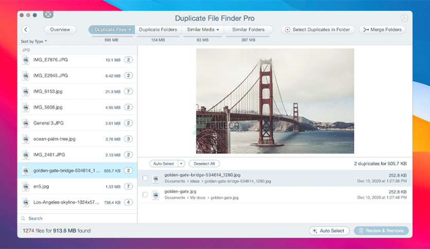Image resolution: width=430 pixels, height=249 pixels.
Task: Click the Search input field
Action: tap(77, 219)
